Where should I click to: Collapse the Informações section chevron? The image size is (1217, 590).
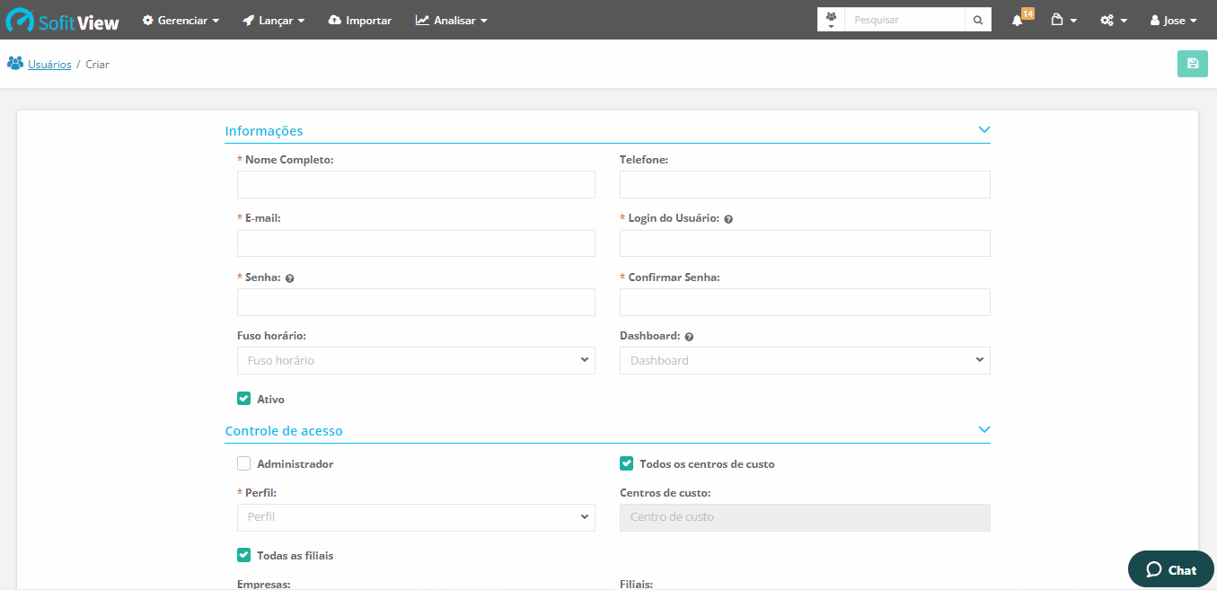coord(983,130)
